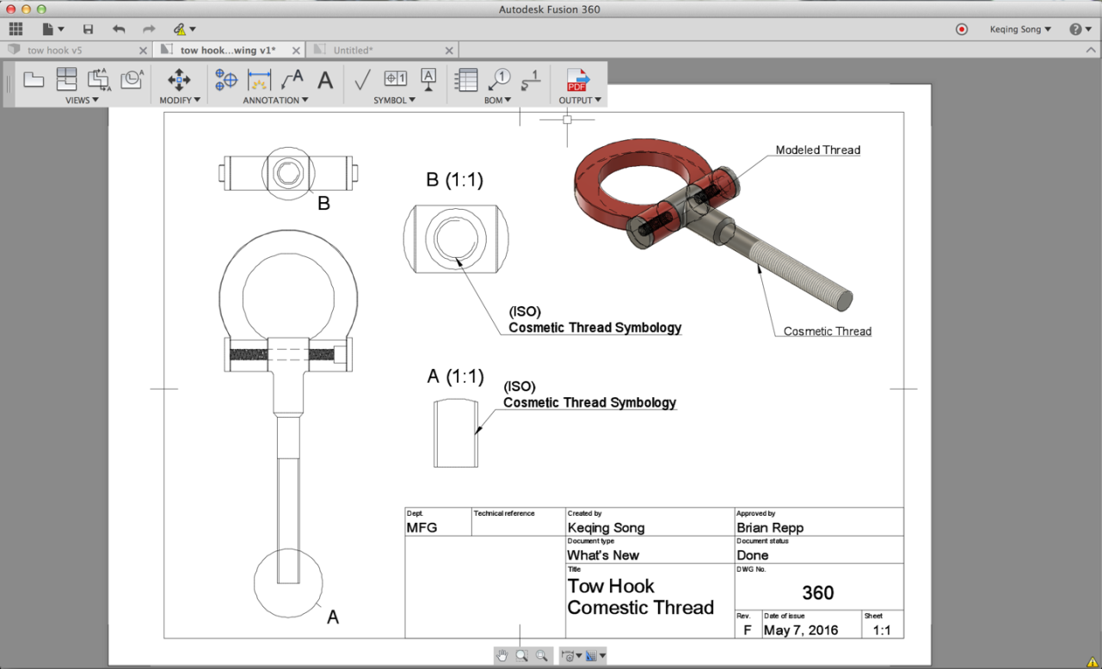Select the Leader text tool
This screenshot has height=669, width=1102.
[x=292, y=80]
